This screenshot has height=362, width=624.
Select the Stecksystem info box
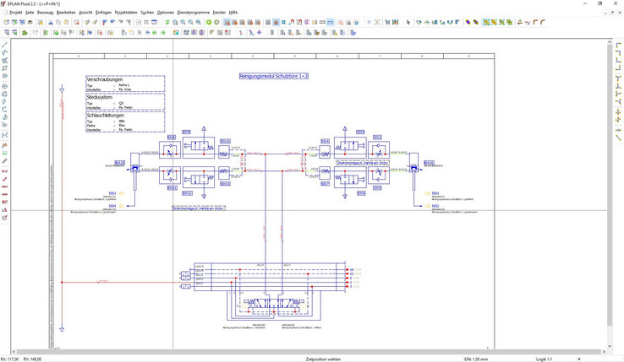(125, 102)
